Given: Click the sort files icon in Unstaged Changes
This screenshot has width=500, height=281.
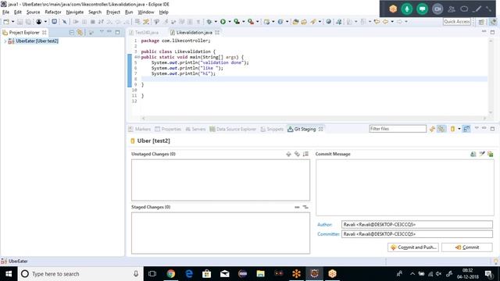Looking at the screenshot, I should point(305,154).
